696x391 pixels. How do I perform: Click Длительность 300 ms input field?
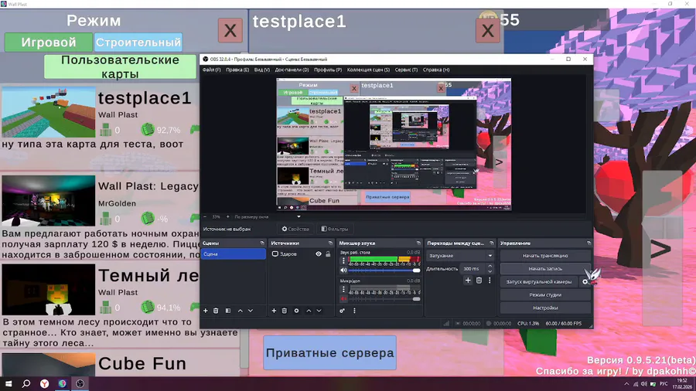click(473, 269)
